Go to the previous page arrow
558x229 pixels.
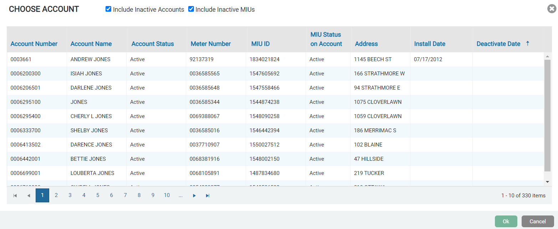click(x=29, y=196)
